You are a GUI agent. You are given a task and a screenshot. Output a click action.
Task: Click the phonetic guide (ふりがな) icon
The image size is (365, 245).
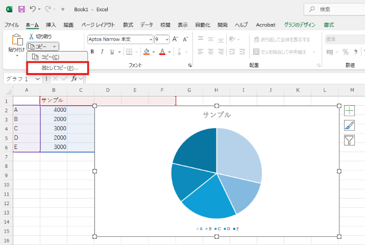click(179, 52)
